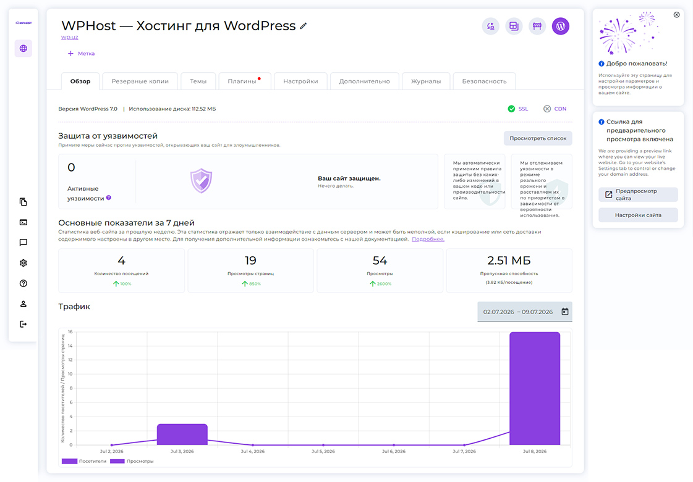
Task: Click the Предпросмотр сайта button
Action: pos(638,194)
